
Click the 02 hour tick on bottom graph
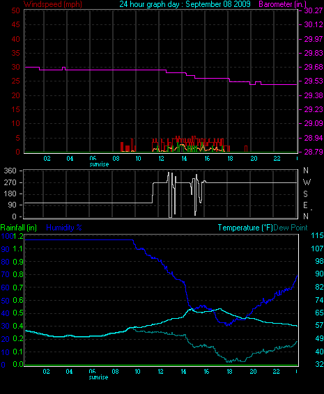(46, 372)
